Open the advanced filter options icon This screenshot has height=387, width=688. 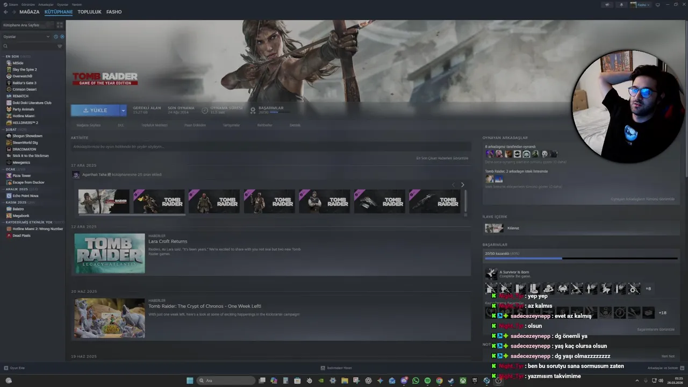(x=60, y=46)
